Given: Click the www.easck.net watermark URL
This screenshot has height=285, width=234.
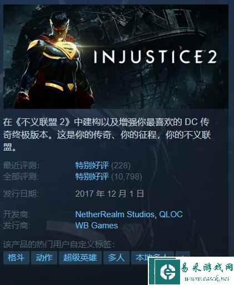Looking at the screenshot, I should 207,278.
